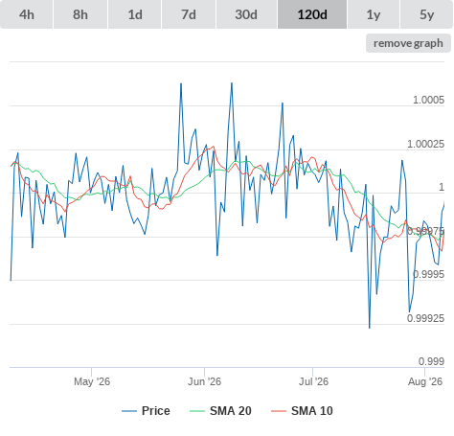The image size is (454, 436).
Task: Click the red SMA 10 line swatch
Action: pyautogui.click(x=279, y=411)
